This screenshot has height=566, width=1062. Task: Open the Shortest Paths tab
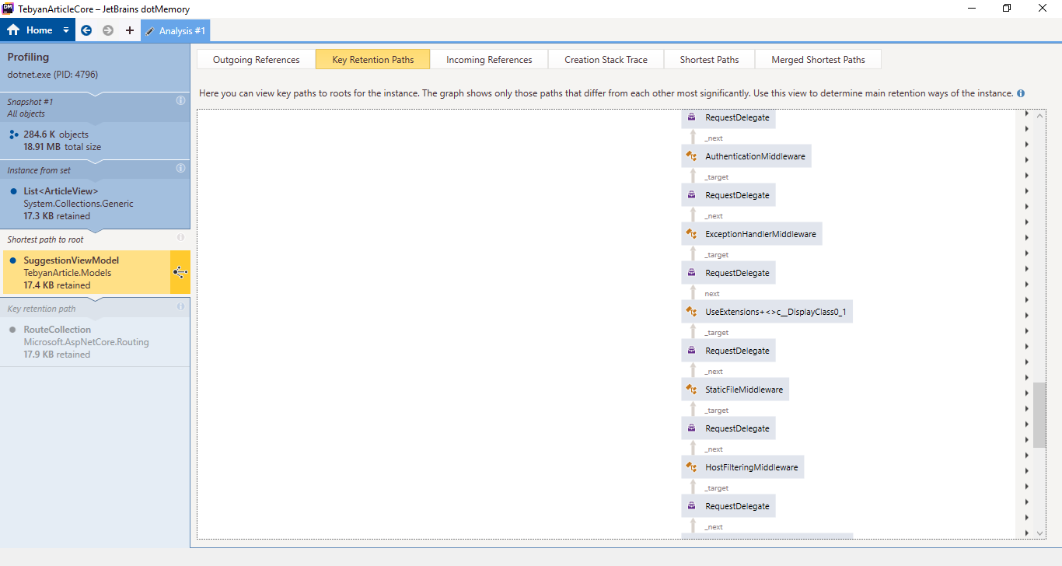click(709, 60)
